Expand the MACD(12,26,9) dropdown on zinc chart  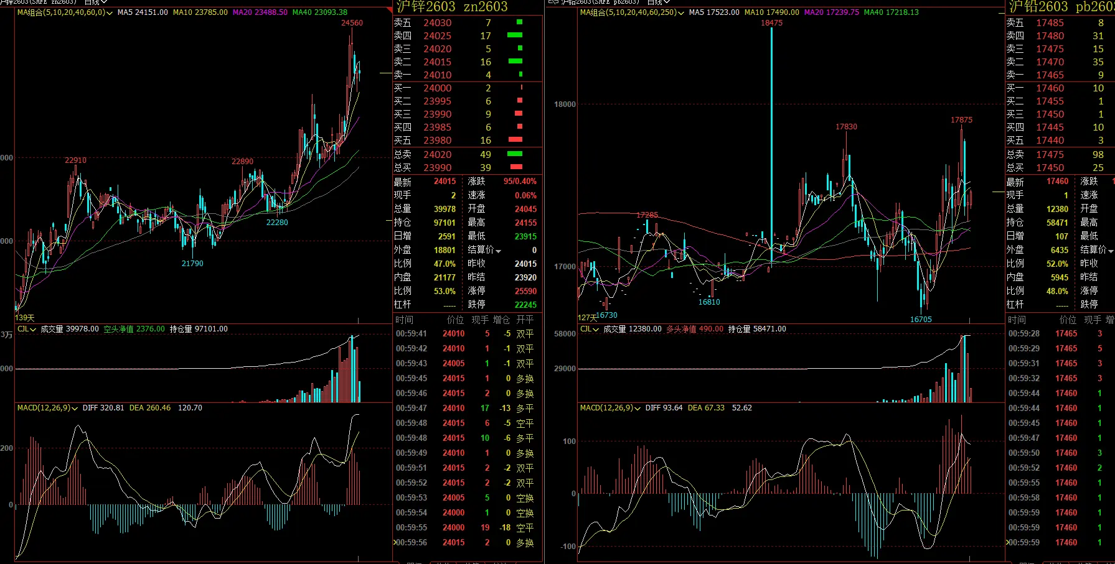[74, 409]
